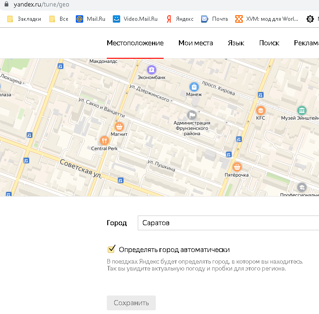Screen dimensions: 319x314
Task: Click the просп. Кирова street label
Action: 219,88
